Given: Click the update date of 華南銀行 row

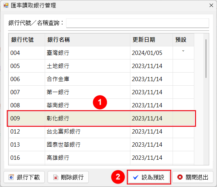Looking at the screenshot, I should pos(151,105).
